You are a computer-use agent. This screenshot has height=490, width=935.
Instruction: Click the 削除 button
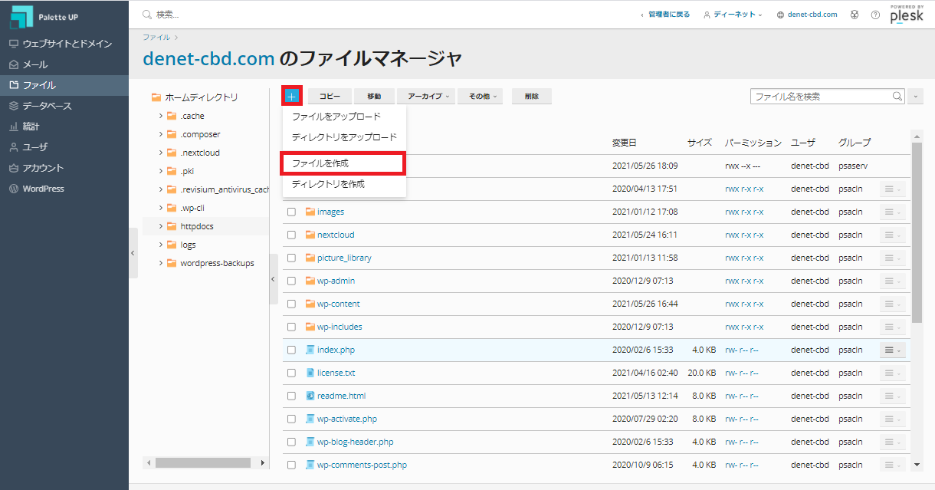click(532, 97)
